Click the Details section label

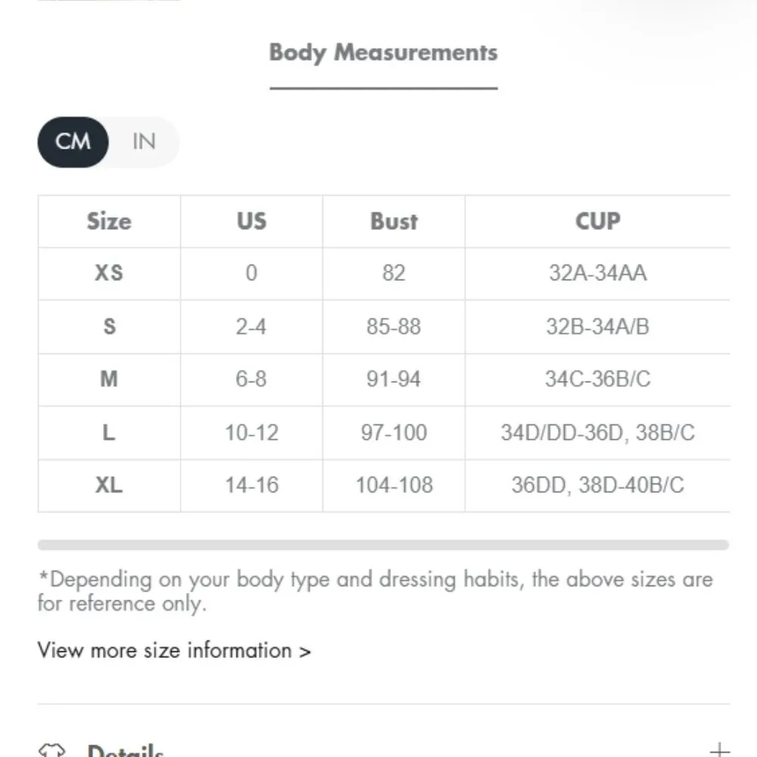[x=126, y=752]
